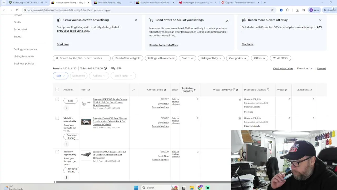This screenshot has width=337, height=190.
Task: Tick the Skoda SE VRS listing checkbox
Action: point(57,99)
